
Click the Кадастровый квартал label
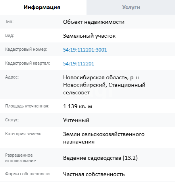point(27,63)
